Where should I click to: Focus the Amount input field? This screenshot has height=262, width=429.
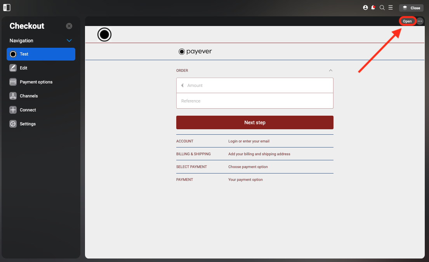click(x=255, y=85)
